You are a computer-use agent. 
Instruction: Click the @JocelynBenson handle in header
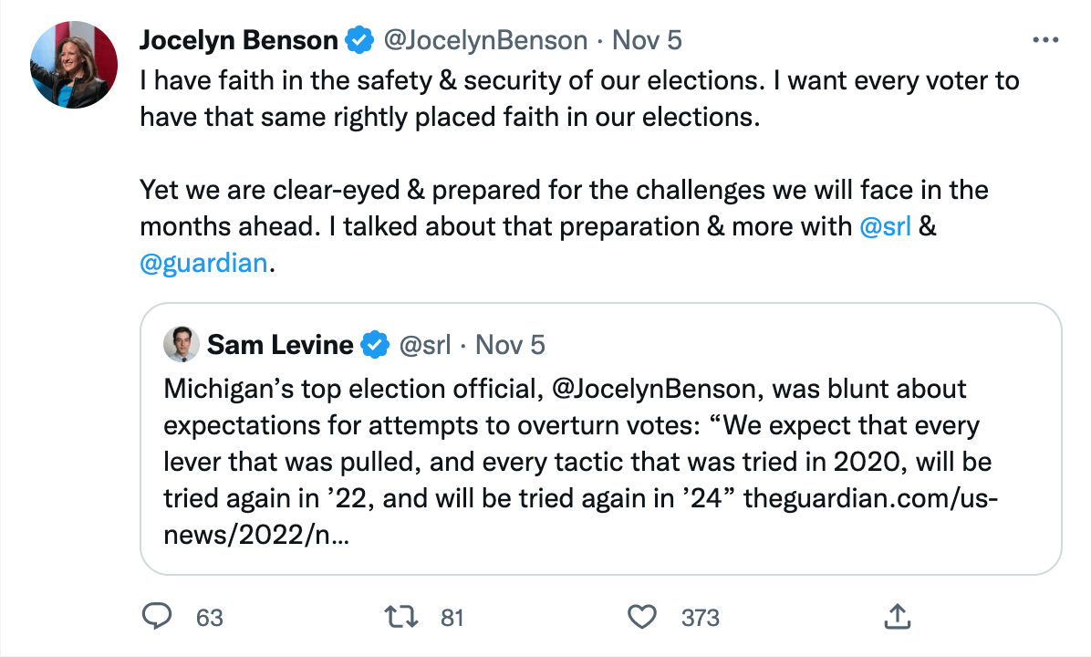(485, 40)
